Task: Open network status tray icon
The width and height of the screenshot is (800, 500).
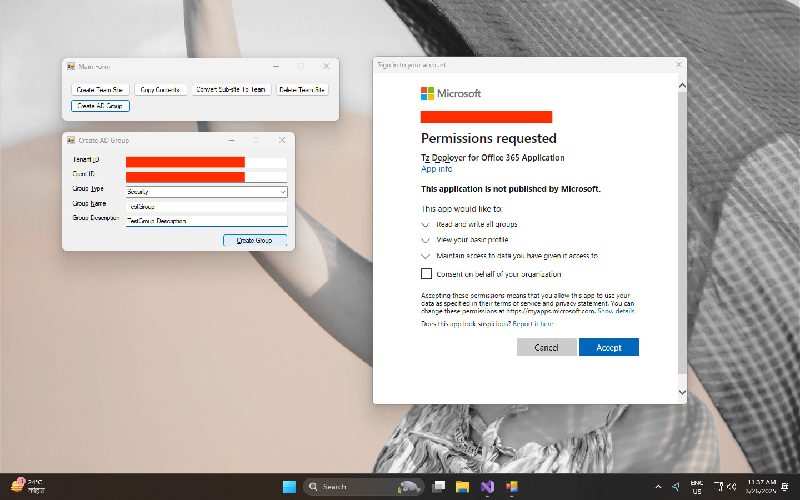Action: tap(718, 487)
